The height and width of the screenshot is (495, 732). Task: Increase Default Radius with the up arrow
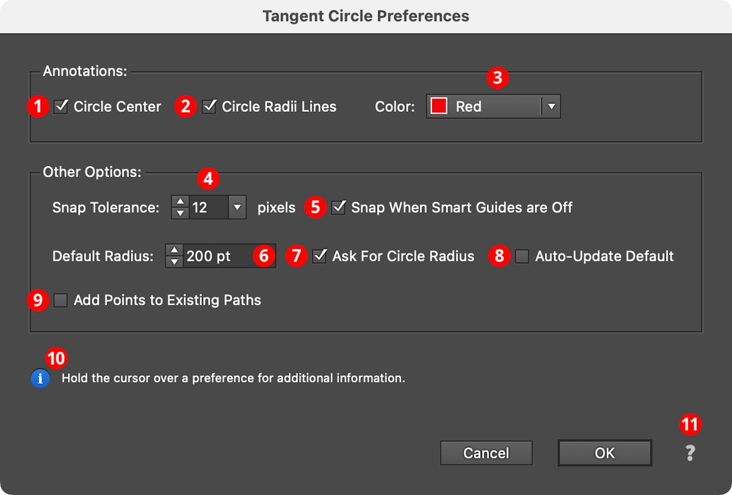click(174, 250)
